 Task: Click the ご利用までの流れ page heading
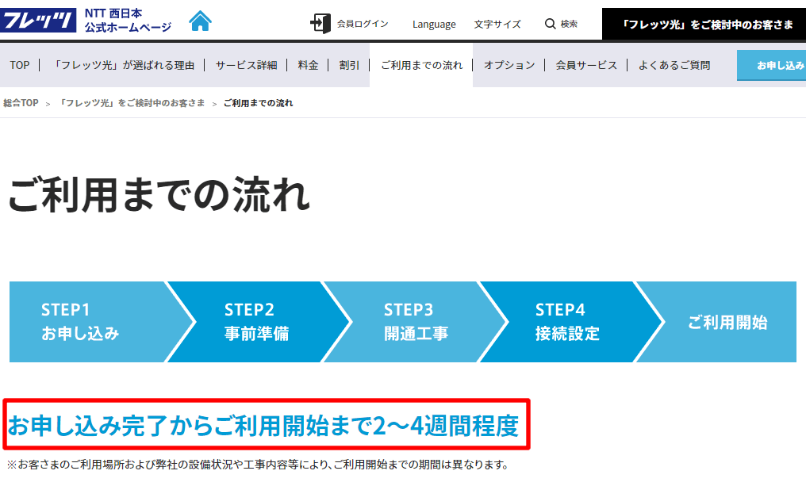click(x=159, y=195)
